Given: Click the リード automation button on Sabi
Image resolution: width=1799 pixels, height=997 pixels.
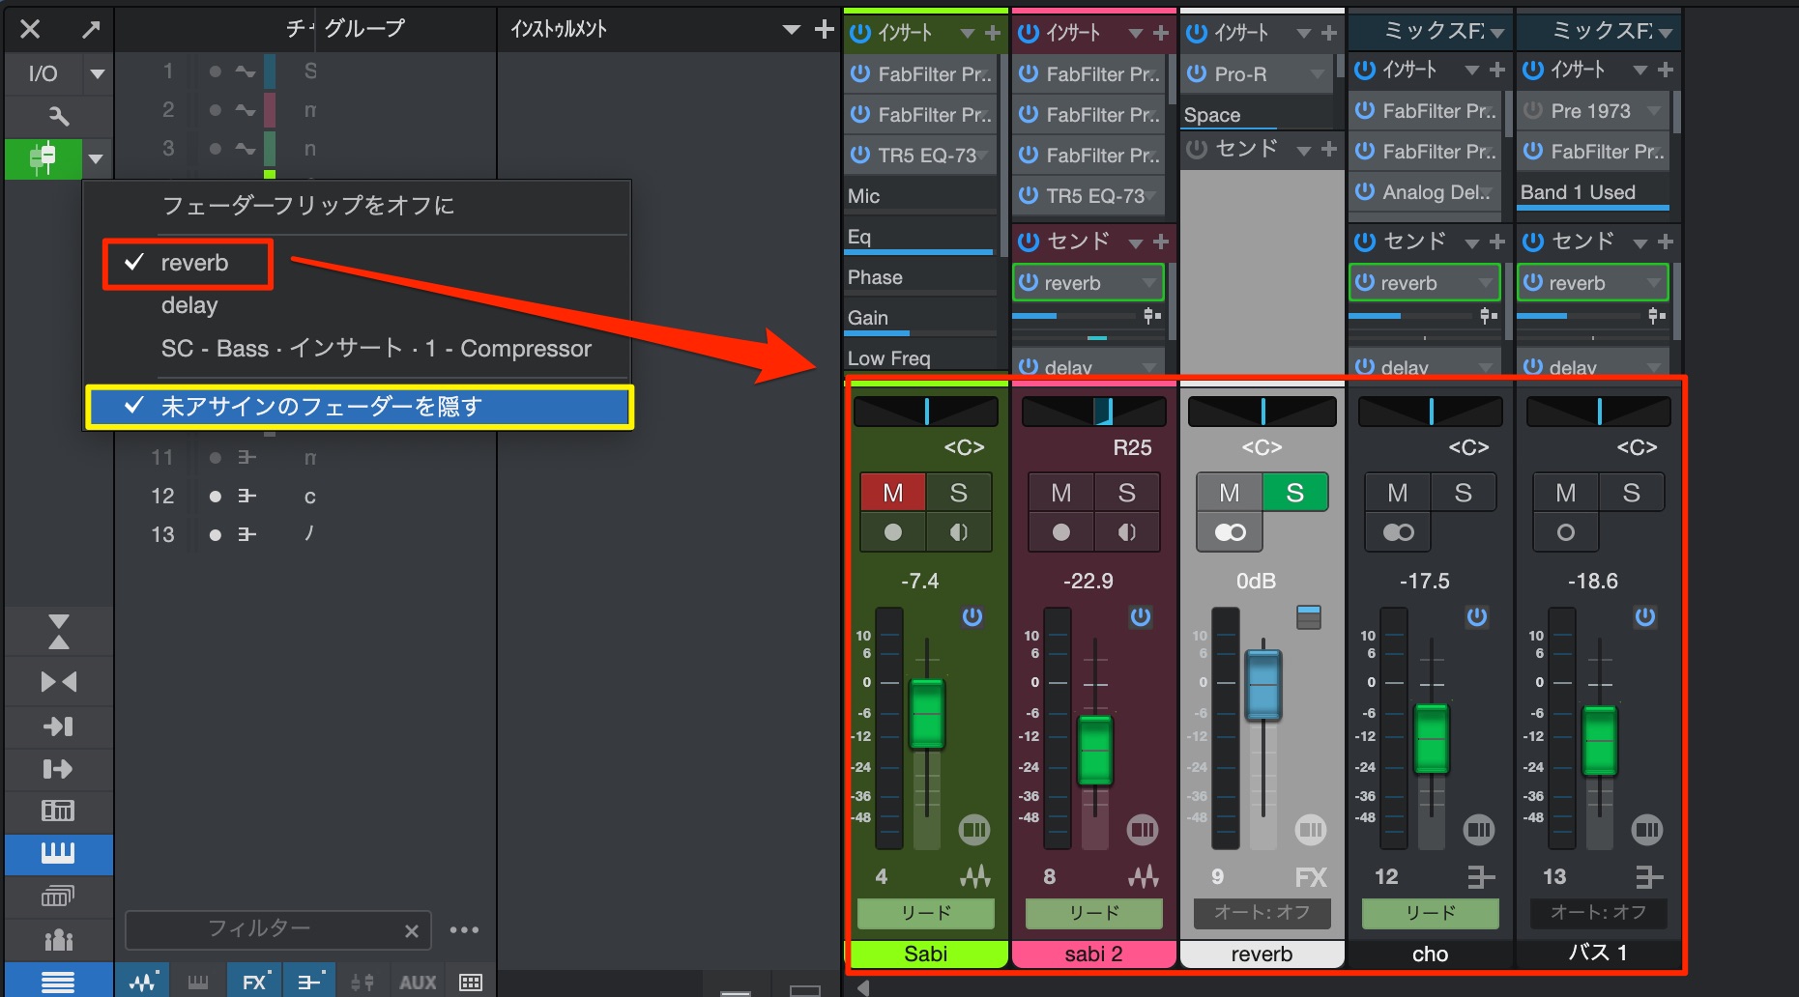Looking at the screenshot, I should point(925,913).
